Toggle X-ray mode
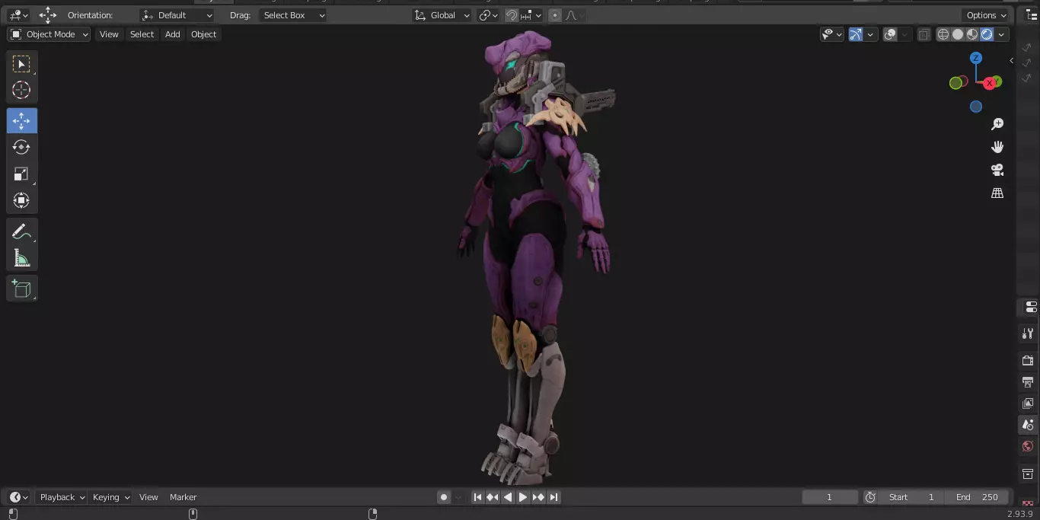This screenshot has width=1040, height=520. [x=924, y=34]
